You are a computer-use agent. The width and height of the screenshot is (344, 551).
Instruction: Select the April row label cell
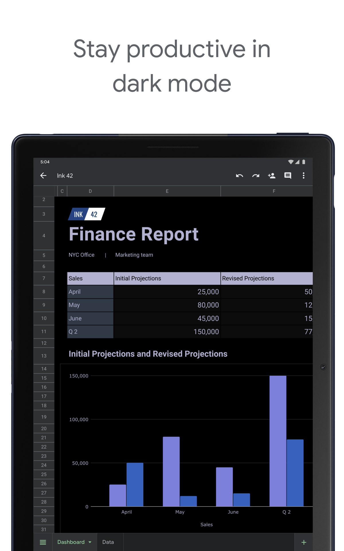90,292
